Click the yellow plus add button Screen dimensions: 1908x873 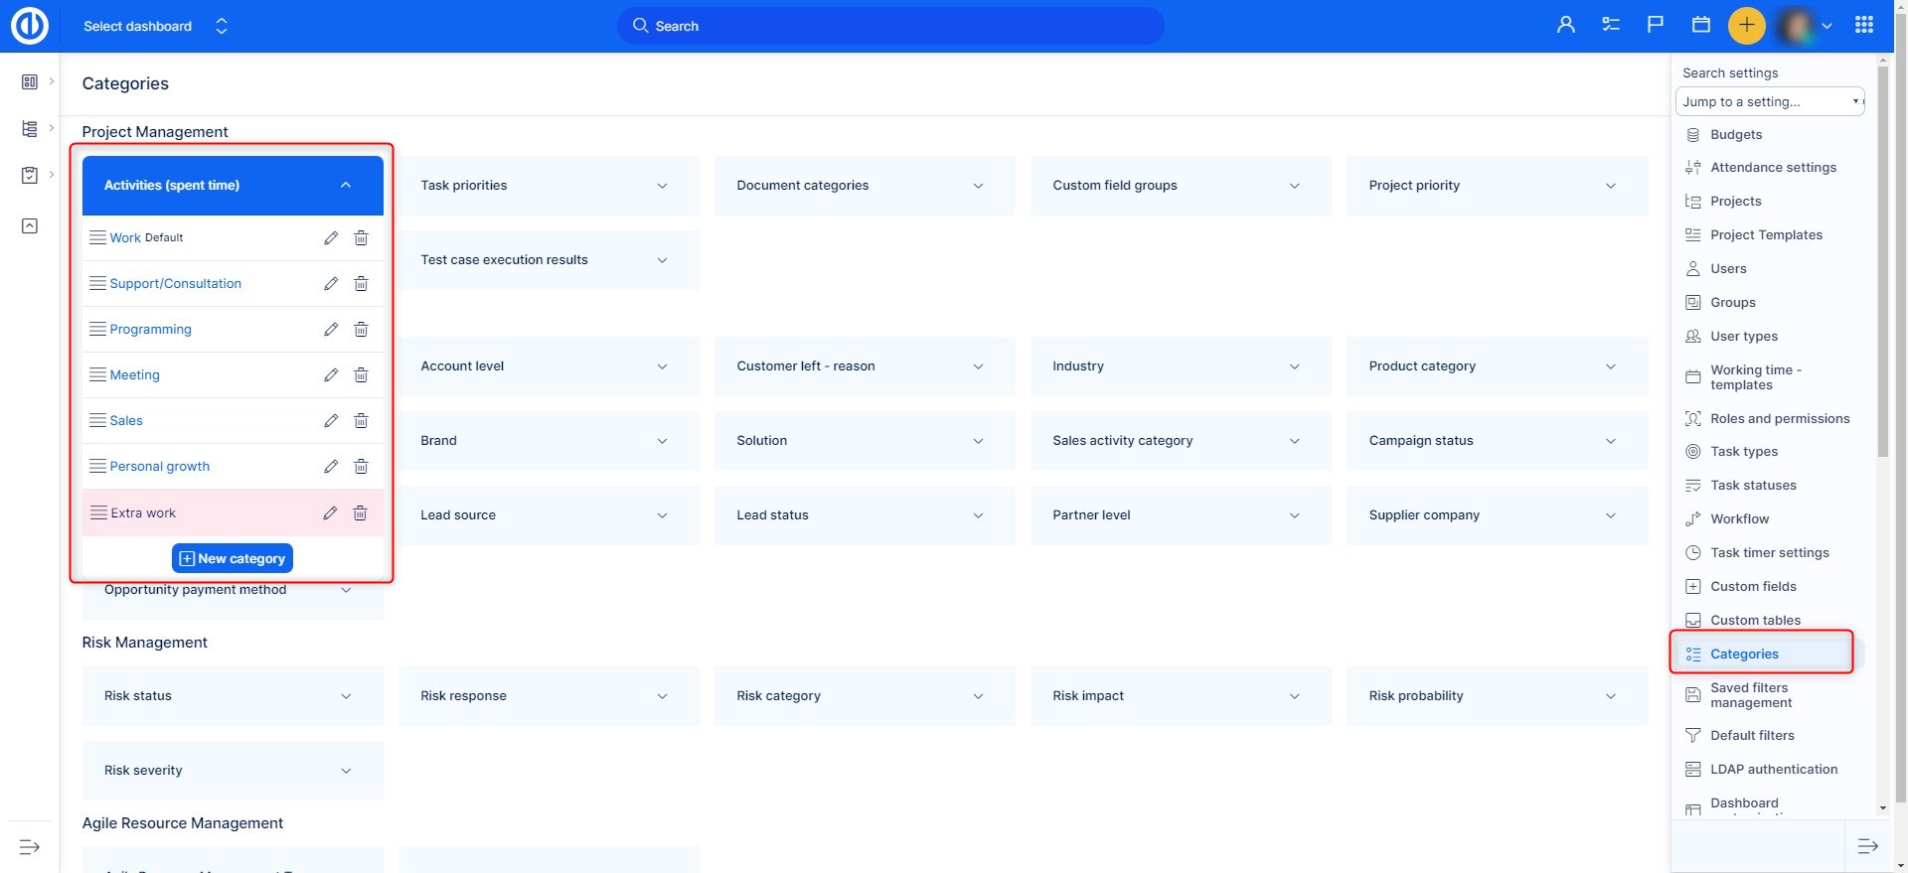(1746, 26)
